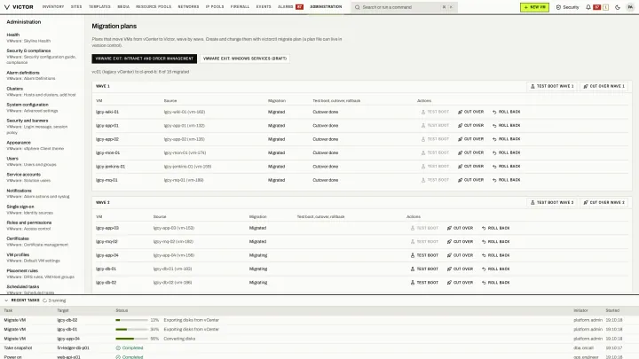Click the flask icon on Test Boot Wave 1
This screenshot has height=359, width=639.
[532, 86]
